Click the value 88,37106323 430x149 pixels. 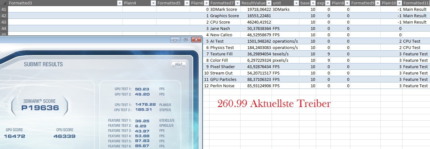tap(259, 80)
